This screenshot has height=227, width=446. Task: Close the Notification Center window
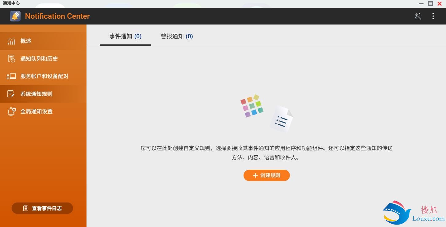(440, 4)
